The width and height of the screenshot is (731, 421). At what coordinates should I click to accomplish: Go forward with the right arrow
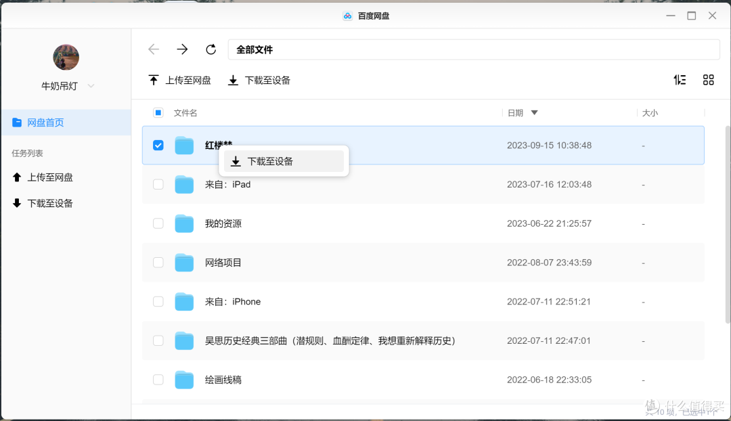[182, 49]
